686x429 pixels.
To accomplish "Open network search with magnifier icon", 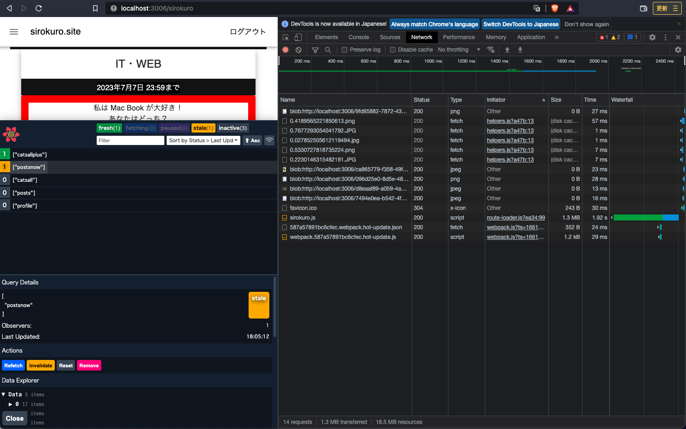I will [328, 50].
